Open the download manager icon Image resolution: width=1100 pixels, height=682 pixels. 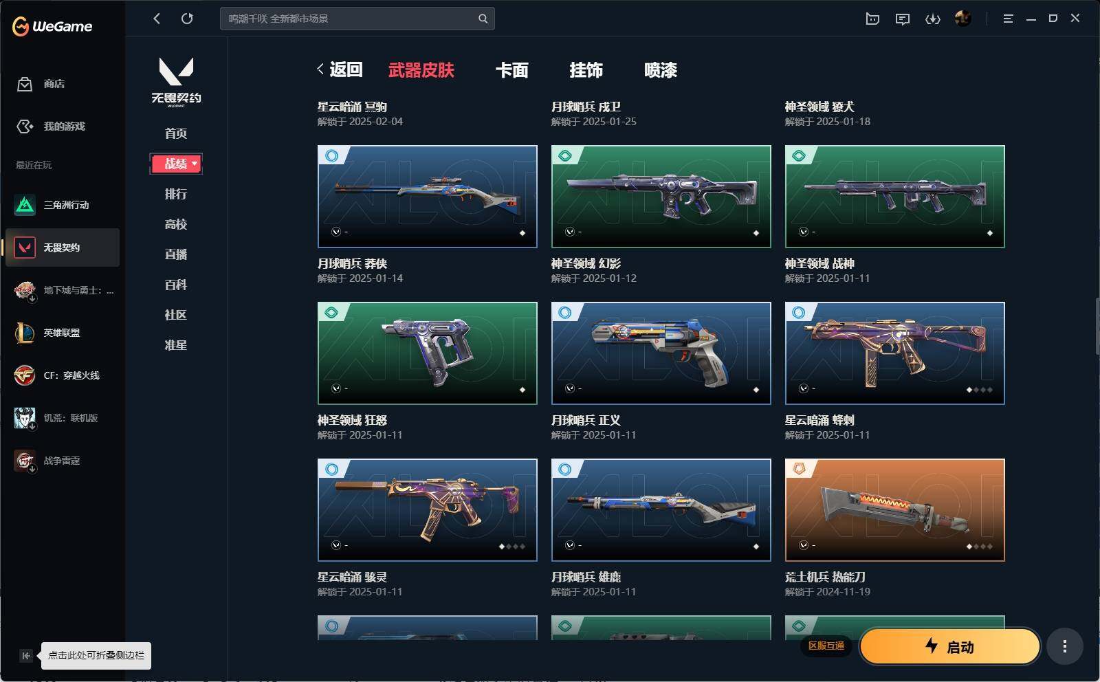pos(933,19)
